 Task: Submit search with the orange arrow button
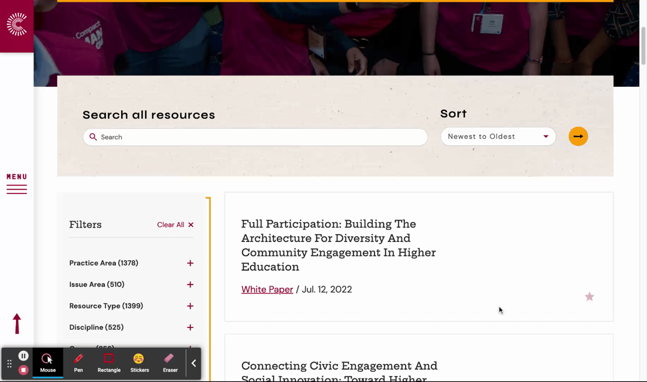(x=578, y=137)
